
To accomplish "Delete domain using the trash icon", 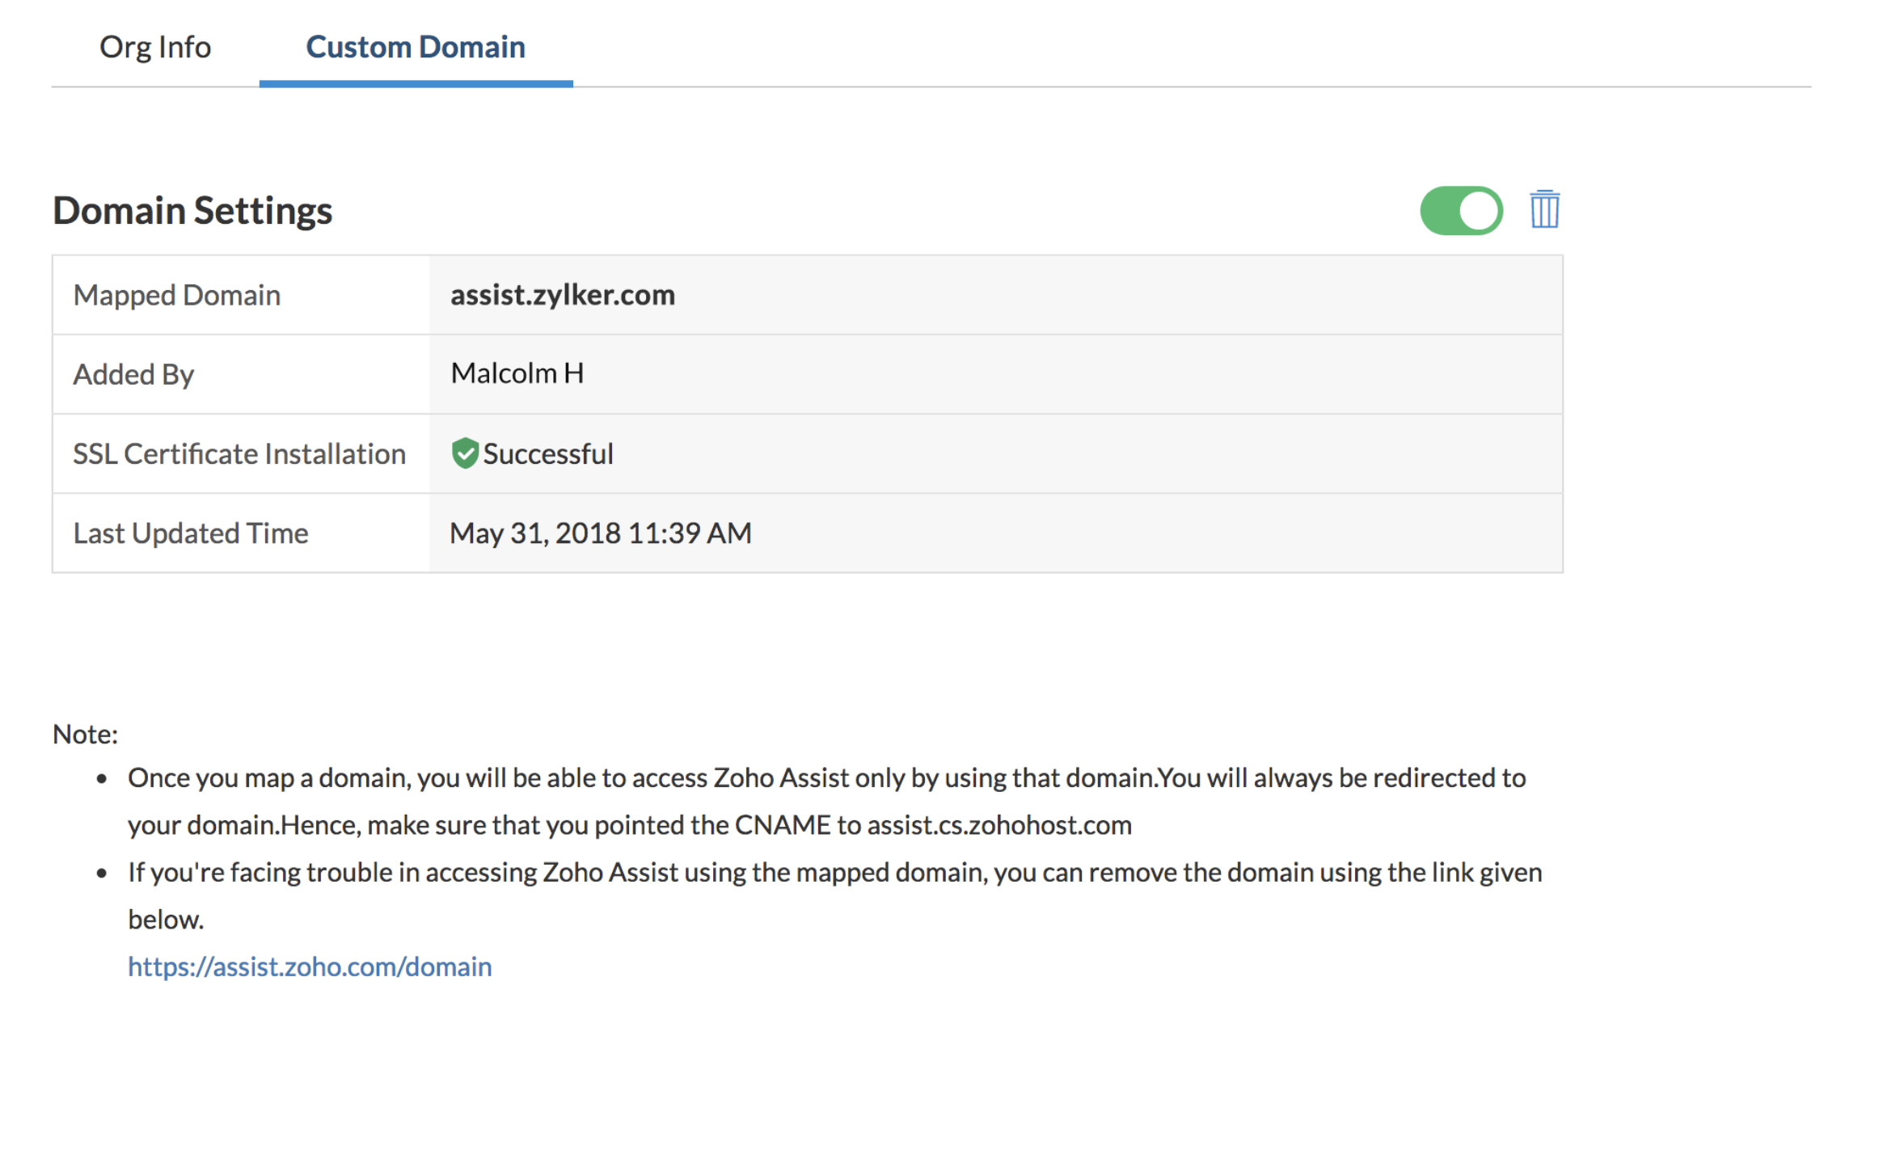I will tap(1543, 210).
